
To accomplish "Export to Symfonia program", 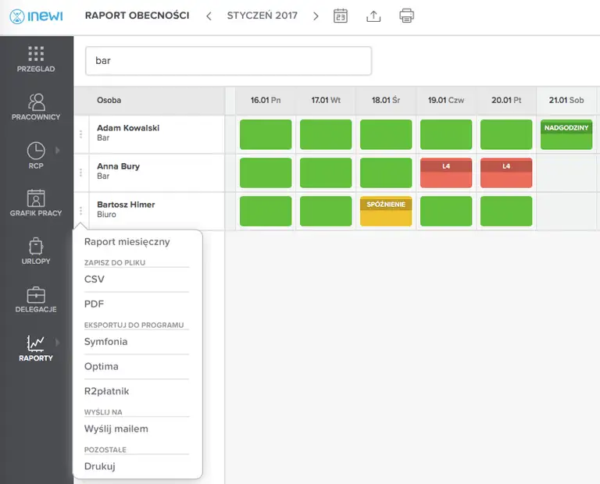I will point(105,342).
